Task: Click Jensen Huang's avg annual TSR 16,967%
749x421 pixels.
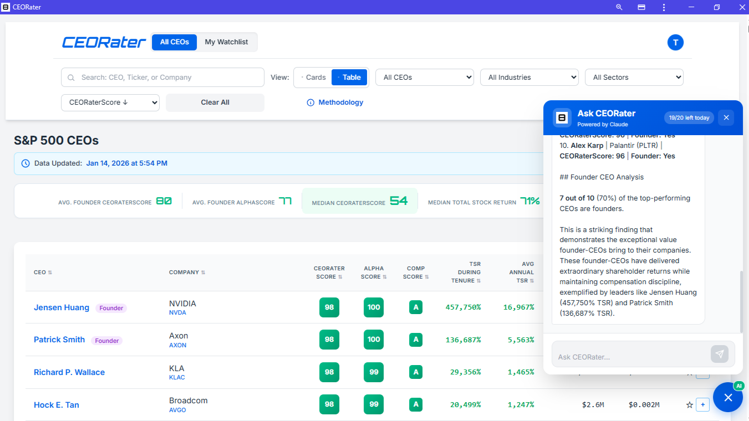Action: tap(519, 307)
